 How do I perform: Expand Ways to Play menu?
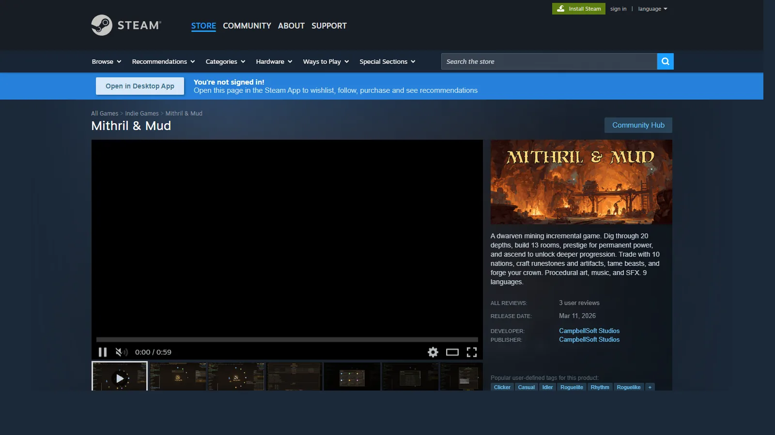point(326,61)
